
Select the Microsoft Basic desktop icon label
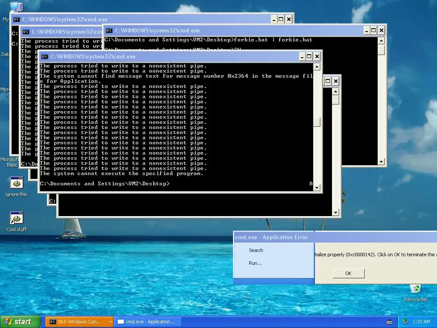click(9, 162)
